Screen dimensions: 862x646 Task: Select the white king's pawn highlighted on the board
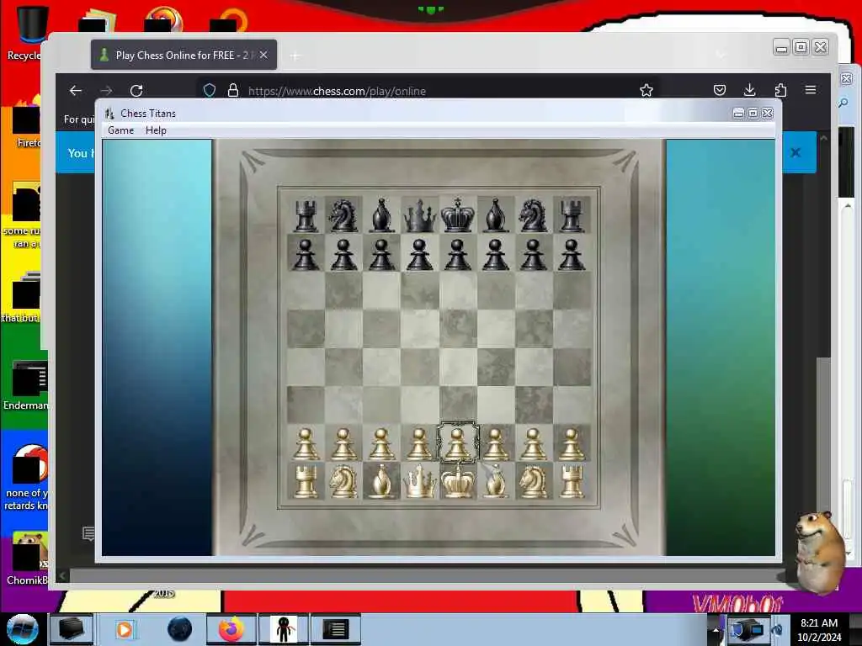tap(457, 442)
